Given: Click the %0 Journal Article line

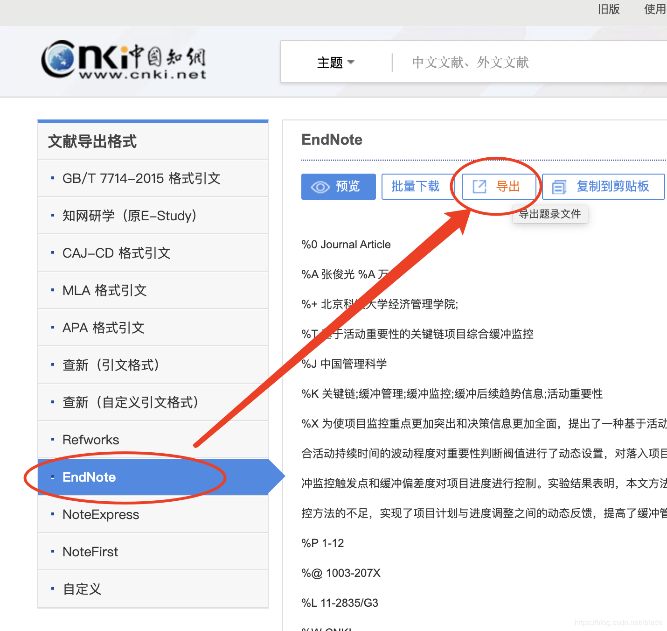Looking at the screenshot, I should 346,245.
